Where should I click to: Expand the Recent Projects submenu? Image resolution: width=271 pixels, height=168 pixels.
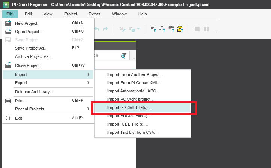tap(88, 109)
